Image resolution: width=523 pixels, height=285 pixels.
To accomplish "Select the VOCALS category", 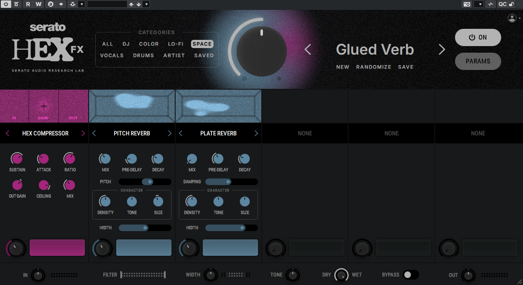I will click(x=112, y=56).
